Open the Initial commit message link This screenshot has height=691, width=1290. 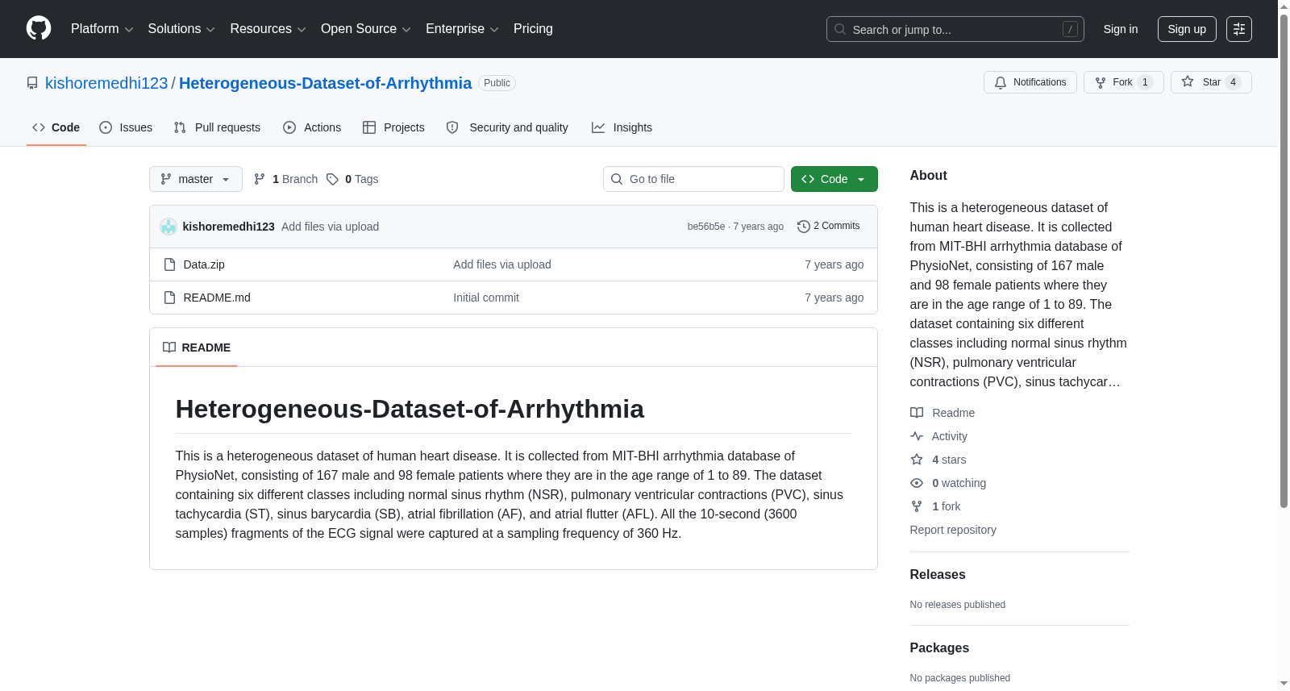tap(486, 298)
